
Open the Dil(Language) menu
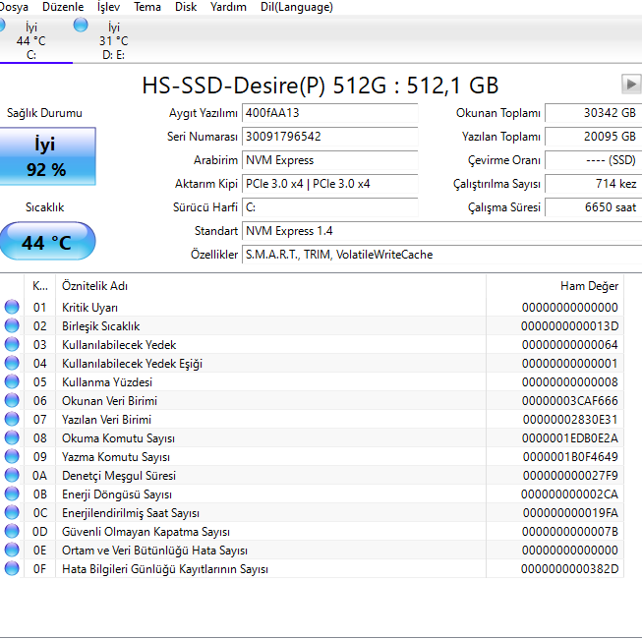tap(297, 7)
